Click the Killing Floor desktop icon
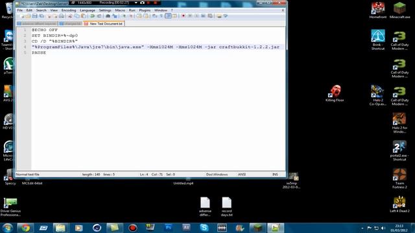The image size is (415, 233). tap(335, 93)
